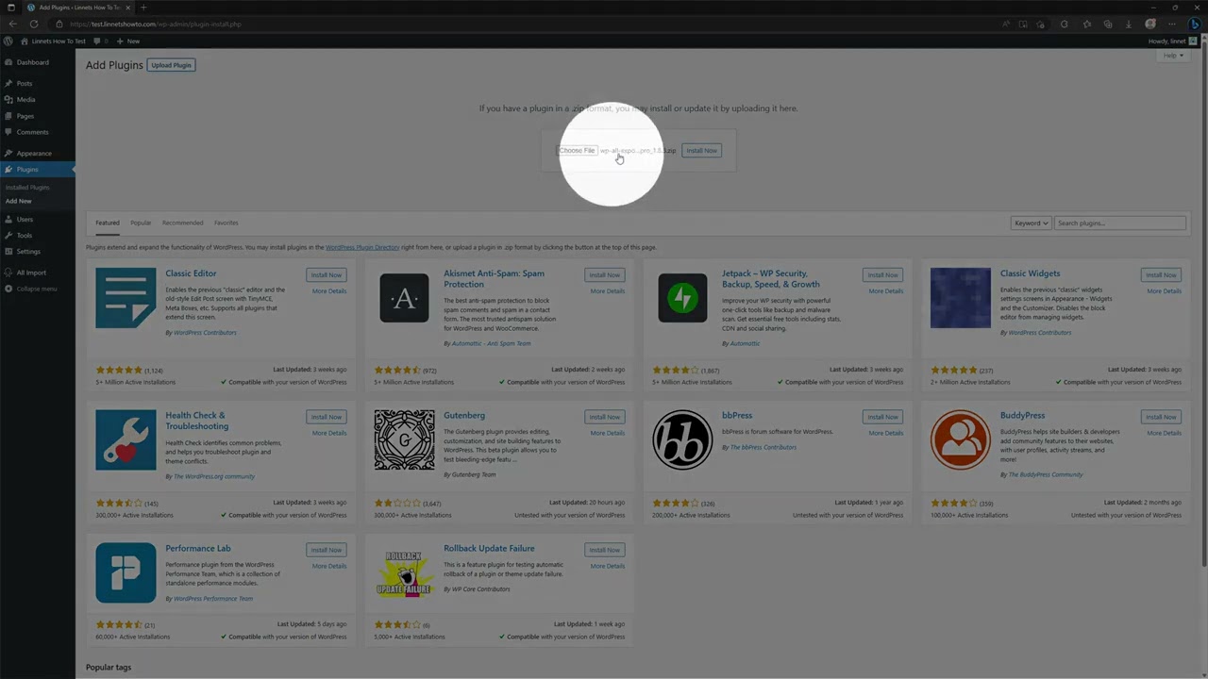Click the Upload Plugin button
This screenshot has height=679, width=1208.
tap(171, 65)
